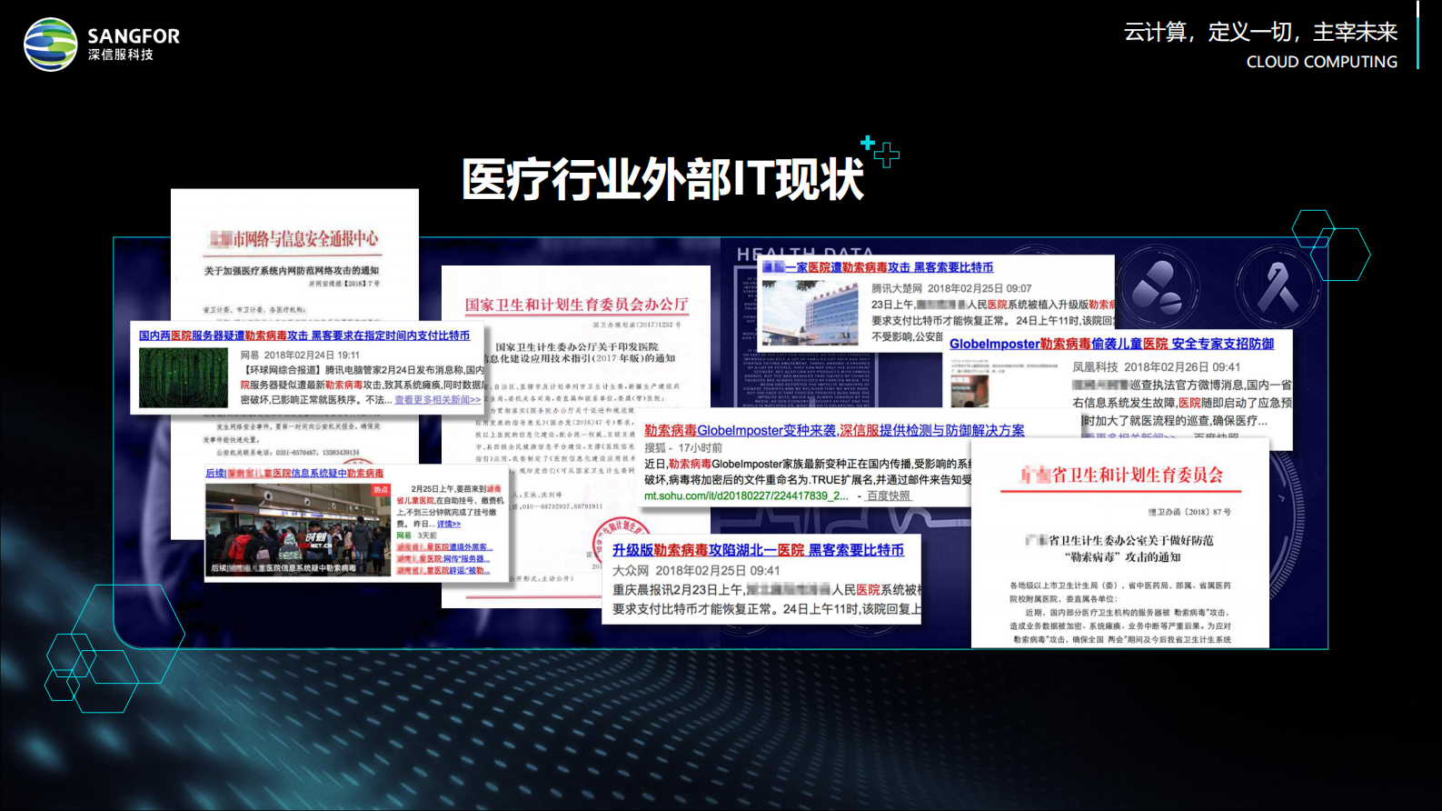Open headline 升级版勒索病毒攻陷湖北一医院
This screenshot has height=811, width=1442.
coord(759,550)
